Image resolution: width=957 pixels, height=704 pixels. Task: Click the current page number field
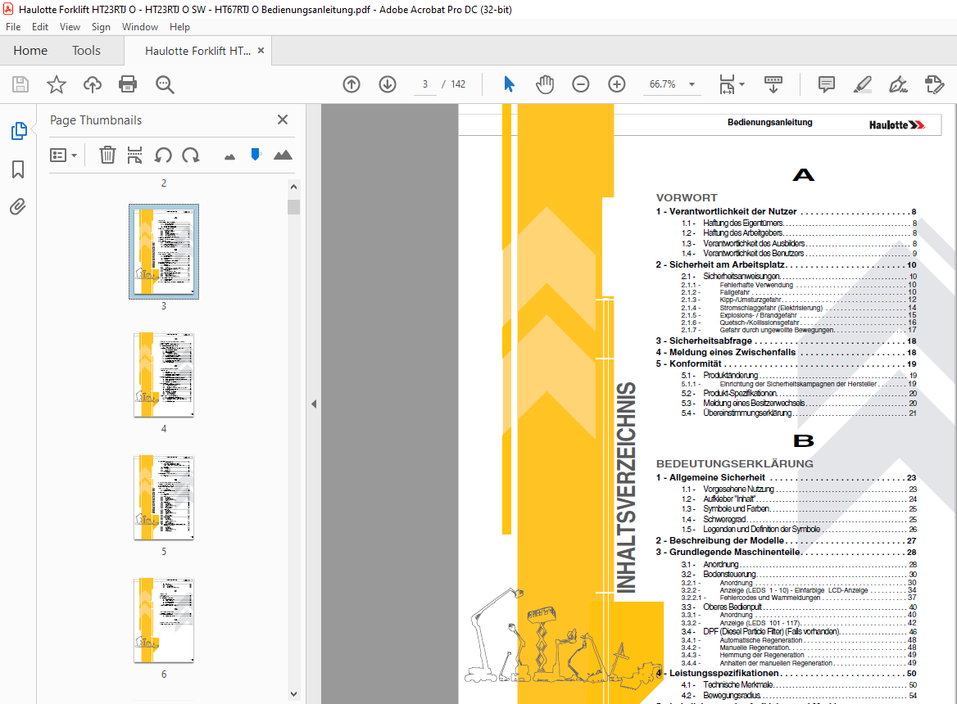coord(424,84)
